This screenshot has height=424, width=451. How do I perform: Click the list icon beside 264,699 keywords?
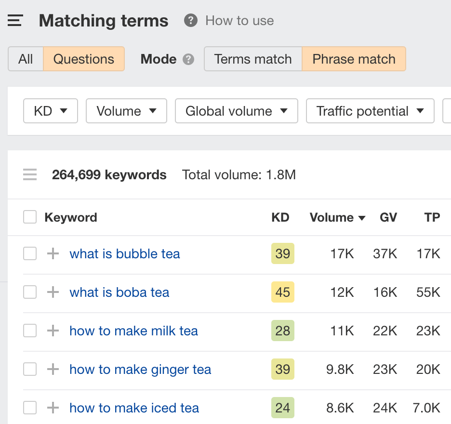(30, 175)
